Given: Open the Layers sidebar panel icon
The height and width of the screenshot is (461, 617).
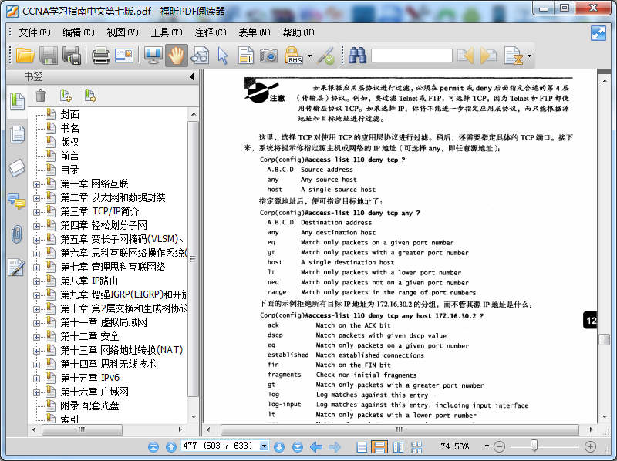Looking at the screenshot, I should click(x=17, y=168).
